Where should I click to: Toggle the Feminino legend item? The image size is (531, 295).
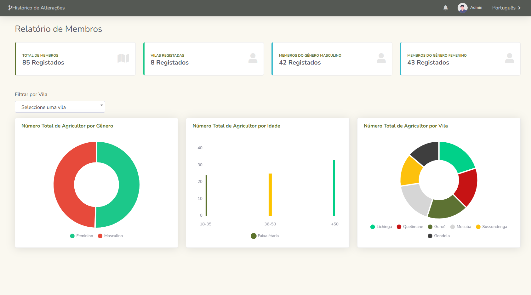pyautogui.click(x=82, y=236)
